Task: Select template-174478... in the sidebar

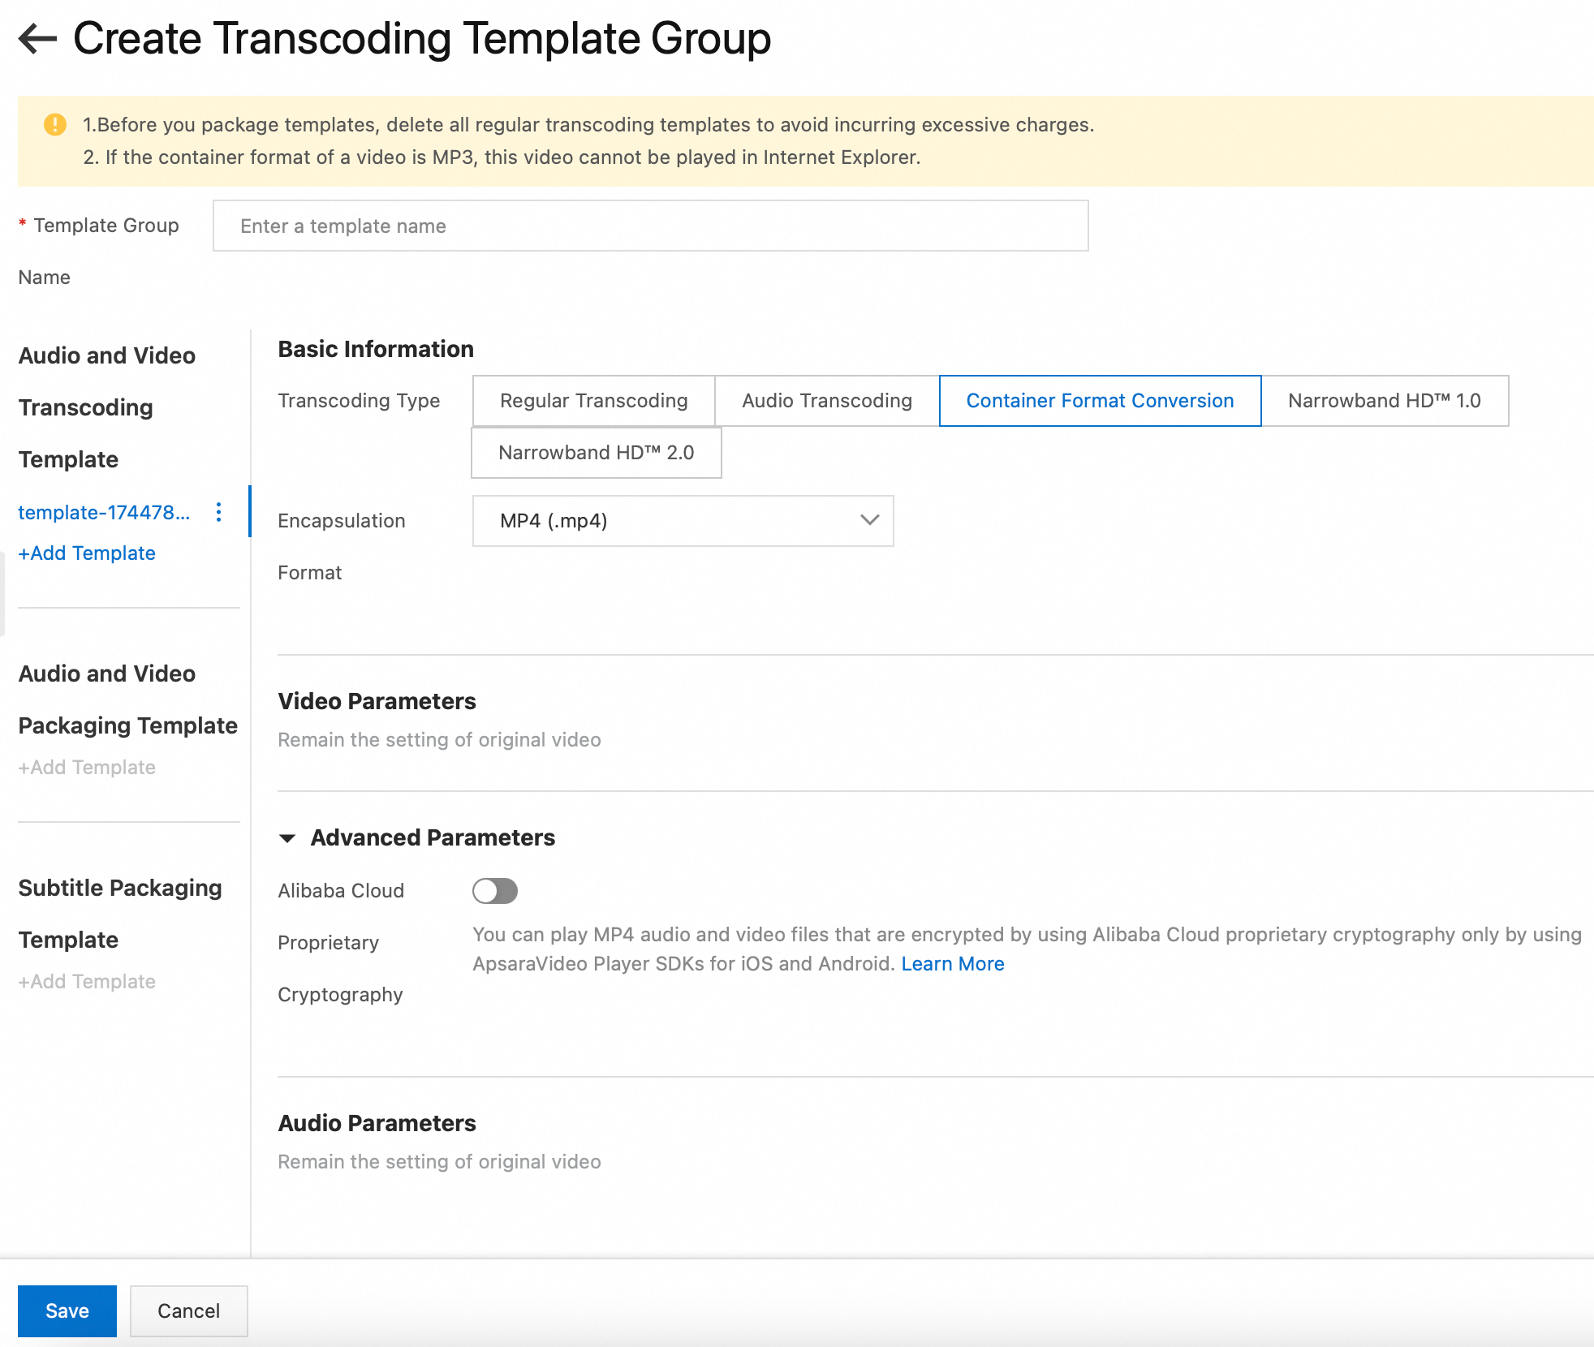Action: 104,512
